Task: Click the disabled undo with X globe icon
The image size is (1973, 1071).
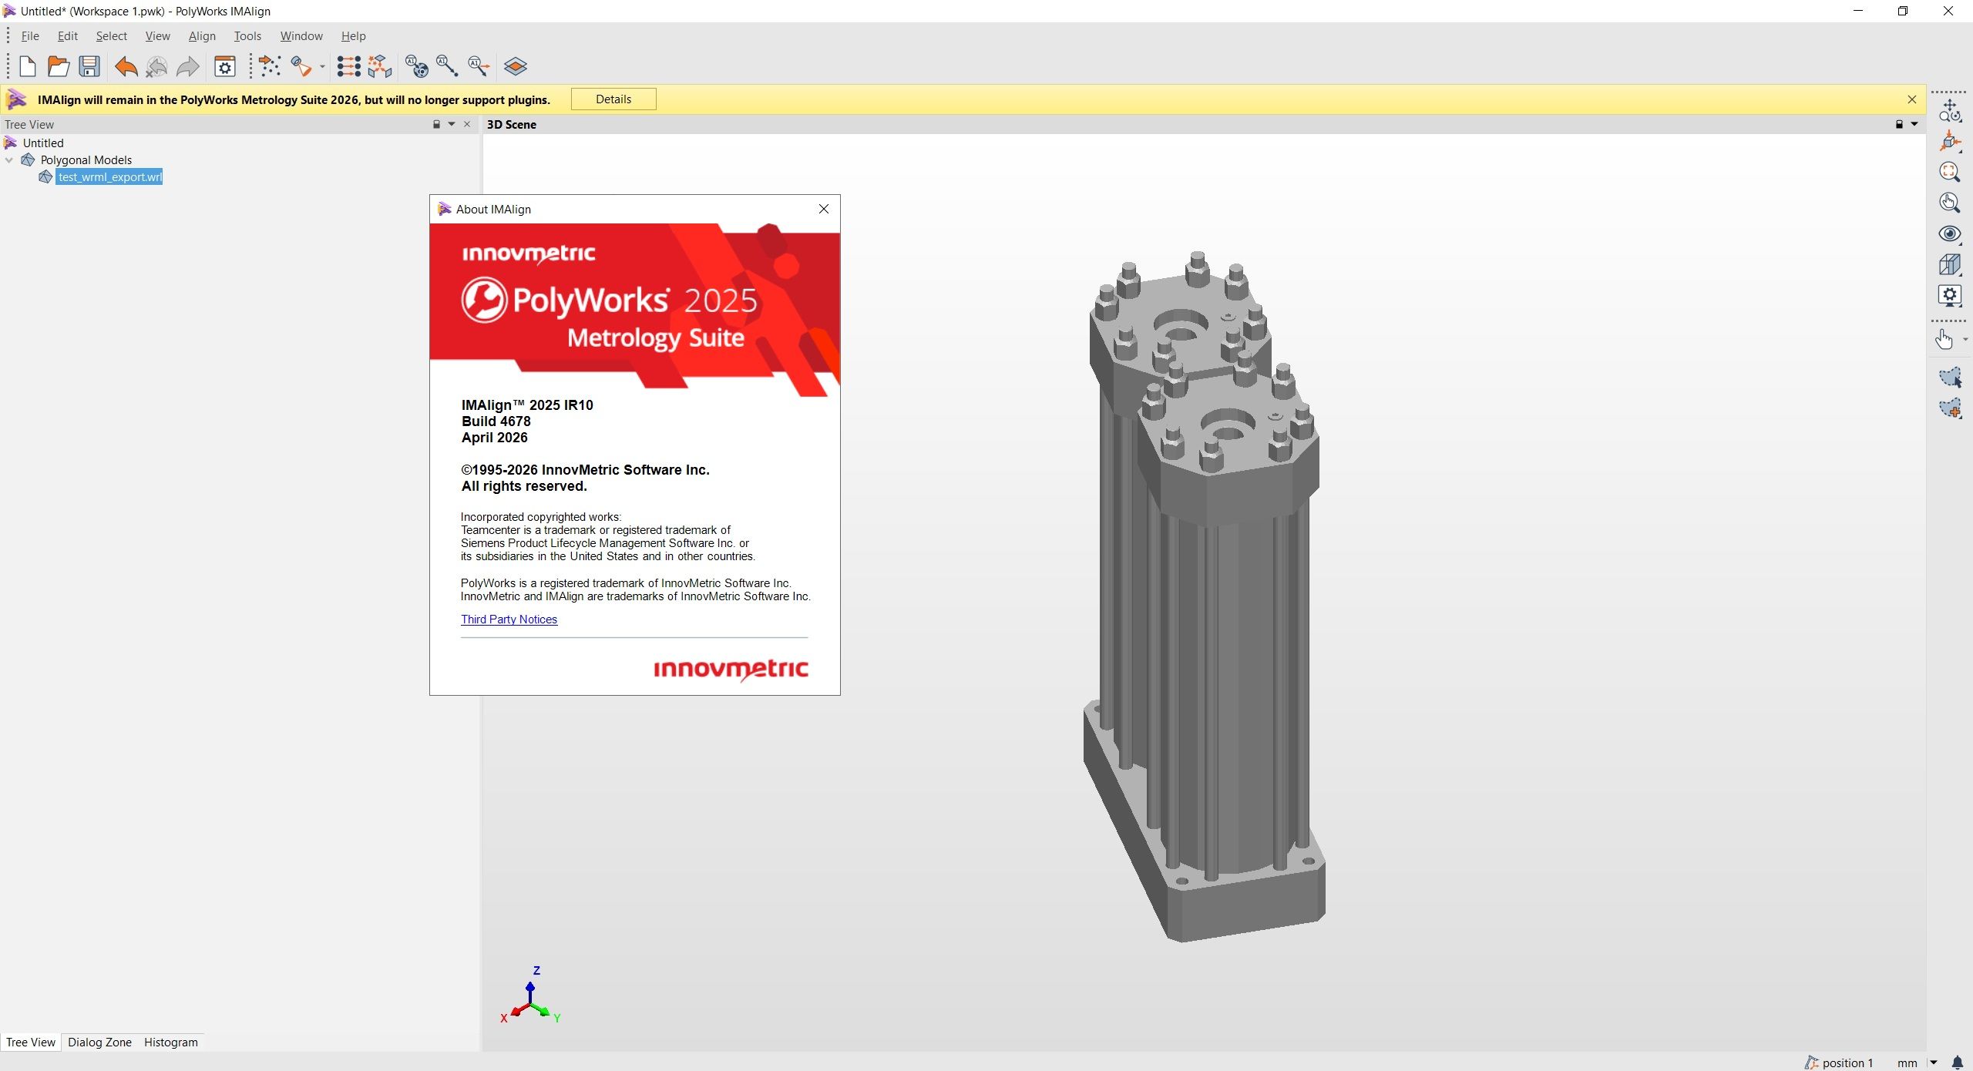Action: pyautogui.click(x=156, y=67)
